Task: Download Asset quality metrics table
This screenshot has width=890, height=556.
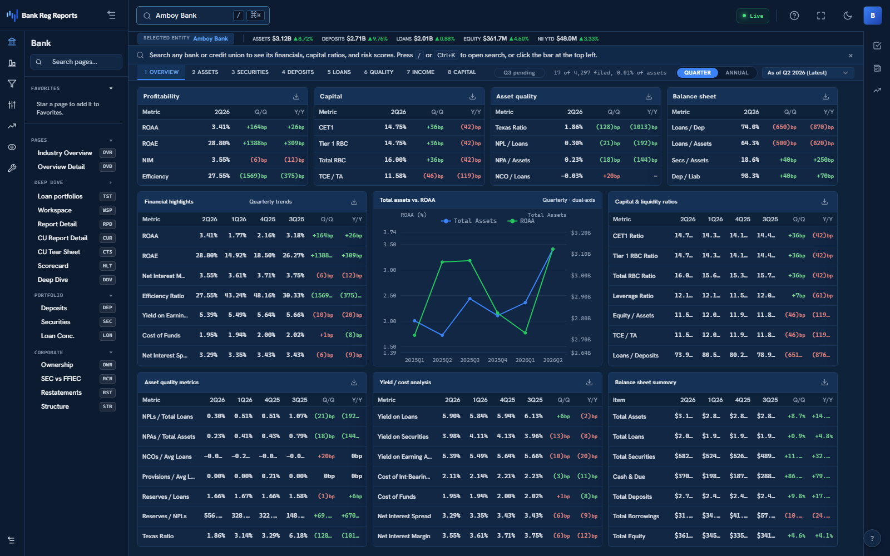Action: 354,382
